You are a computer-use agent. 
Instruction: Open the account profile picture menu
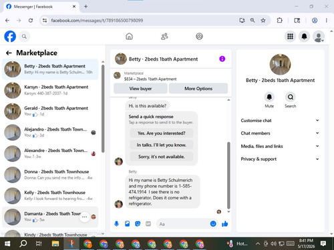(319, 37)
